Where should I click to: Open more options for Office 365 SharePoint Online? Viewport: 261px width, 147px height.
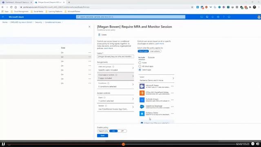click(x=172, y=93)
